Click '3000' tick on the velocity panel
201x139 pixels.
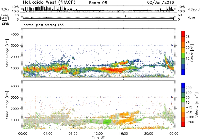15,97
